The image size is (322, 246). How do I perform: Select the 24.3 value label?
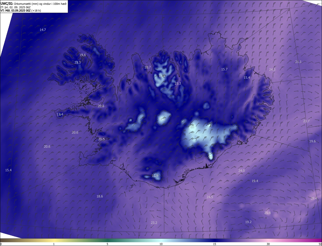pos(272,69)
